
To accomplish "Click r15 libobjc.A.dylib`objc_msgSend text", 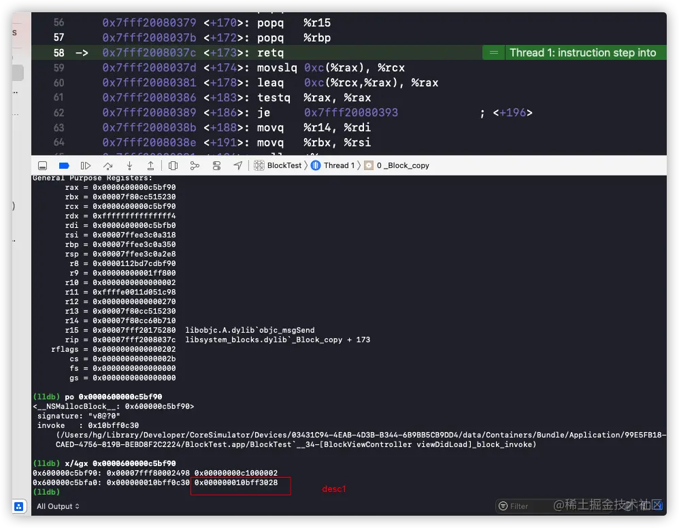I will click(x=250, y=330).
